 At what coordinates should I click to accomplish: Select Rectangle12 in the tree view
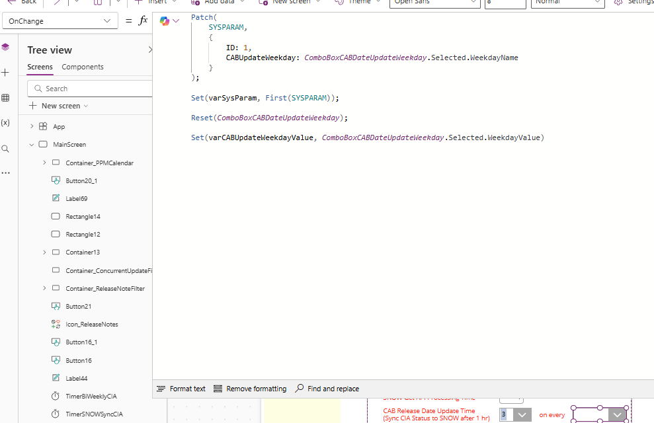coord(83,235)
